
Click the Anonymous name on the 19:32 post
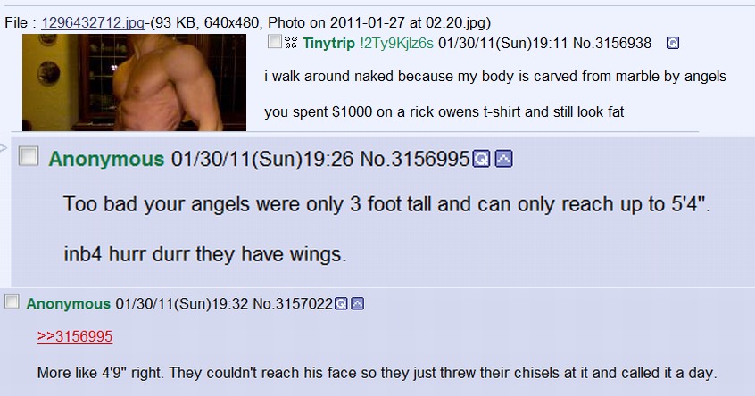(69, 303)
